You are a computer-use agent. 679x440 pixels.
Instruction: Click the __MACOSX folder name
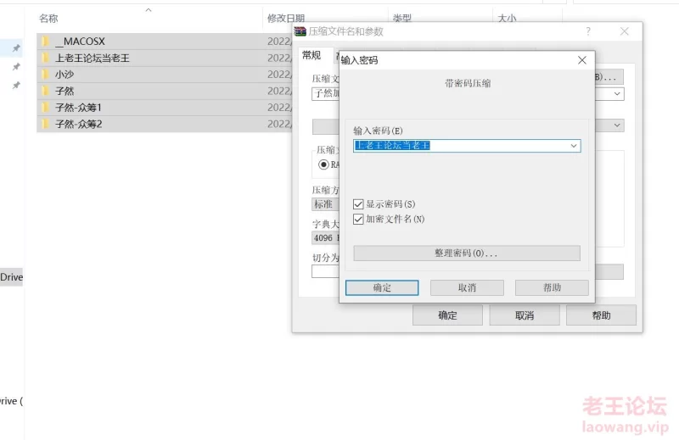pyautogui.click(x=80, y=42)
